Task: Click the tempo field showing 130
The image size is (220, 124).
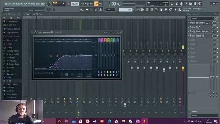Action: click(75, 4)
